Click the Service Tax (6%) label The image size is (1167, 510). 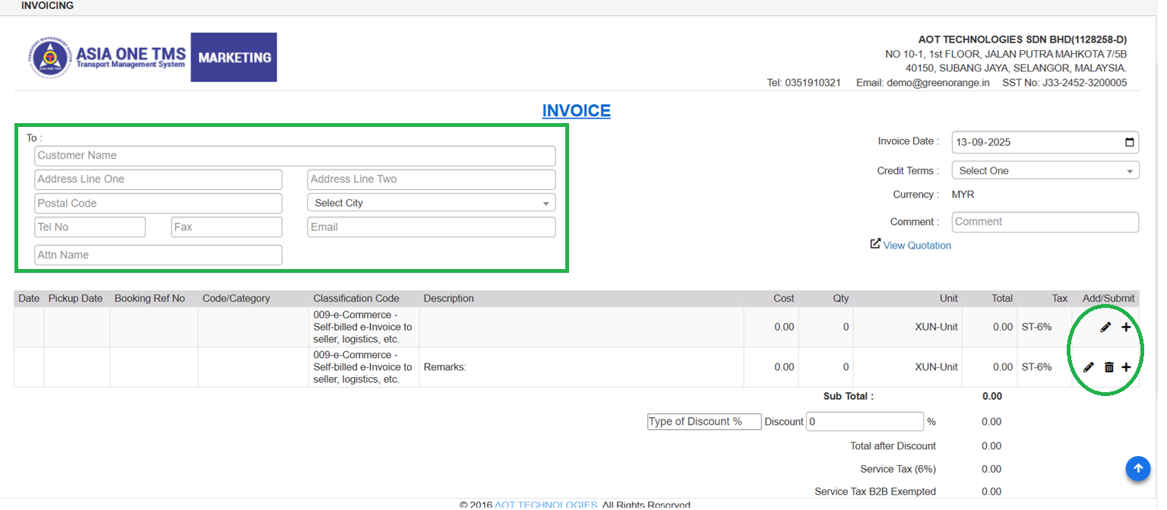898,469
